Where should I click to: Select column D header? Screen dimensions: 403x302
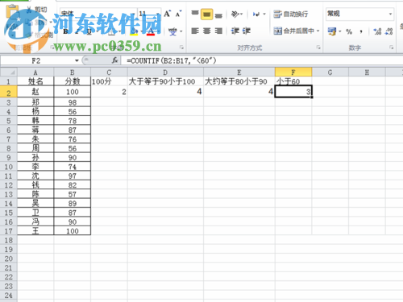coord(165,72)
